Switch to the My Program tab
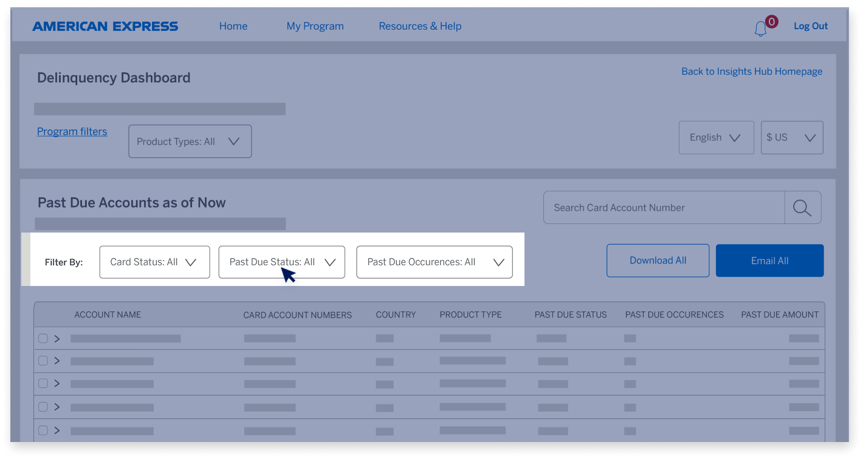Viewport: 863px width, 459px height. point(315,26)
